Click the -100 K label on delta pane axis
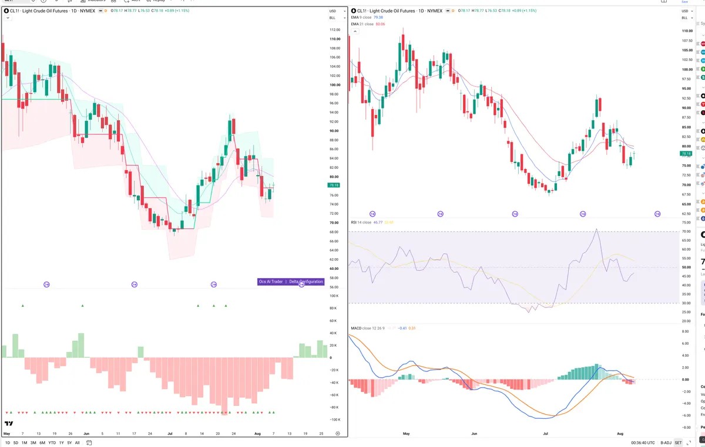705x447 pixels. pos(334,419)
